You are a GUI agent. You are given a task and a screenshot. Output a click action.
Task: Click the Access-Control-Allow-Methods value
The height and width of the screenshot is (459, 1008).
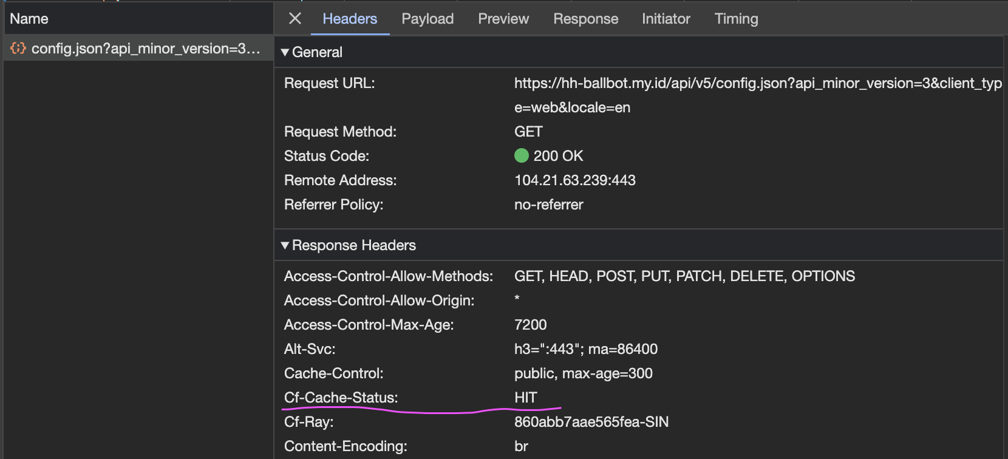(684, 276)
